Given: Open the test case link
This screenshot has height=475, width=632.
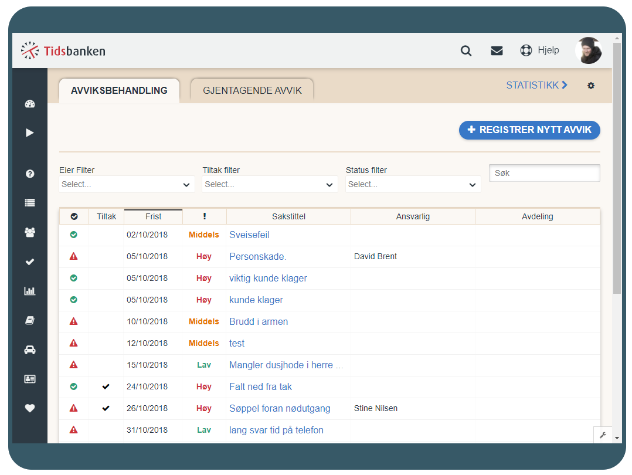Looking at the screenshot, I should (x=237, y=343).
